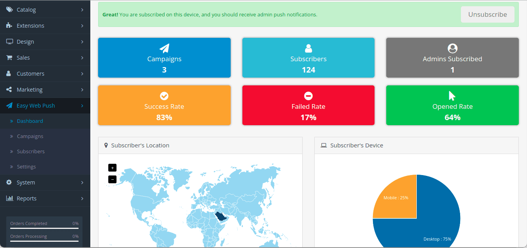Click the Opened Rate cursor icon
Viewport: 527px width, 248px height.
[x=452, y=96]
